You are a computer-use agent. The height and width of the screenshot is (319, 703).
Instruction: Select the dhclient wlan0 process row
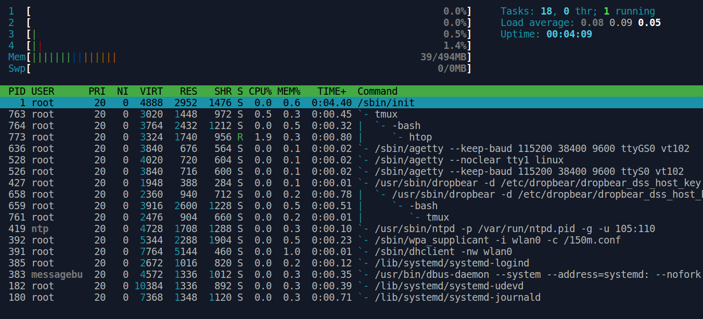click(x=351, y=251)
